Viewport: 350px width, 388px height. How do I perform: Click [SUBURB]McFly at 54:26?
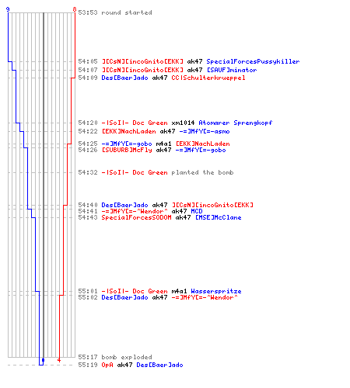click(127, 150)
